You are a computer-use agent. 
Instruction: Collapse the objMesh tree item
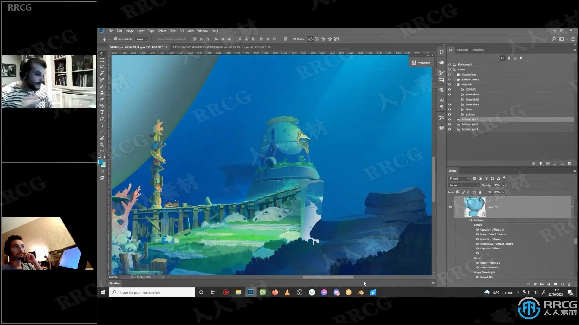454,85
